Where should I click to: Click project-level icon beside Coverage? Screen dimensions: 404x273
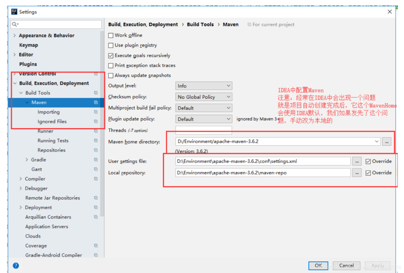[x=96, y=246]
